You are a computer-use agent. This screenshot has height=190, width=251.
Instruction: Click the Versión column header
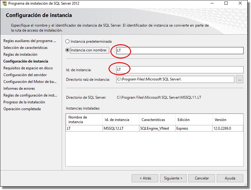(x=228, y=120)
